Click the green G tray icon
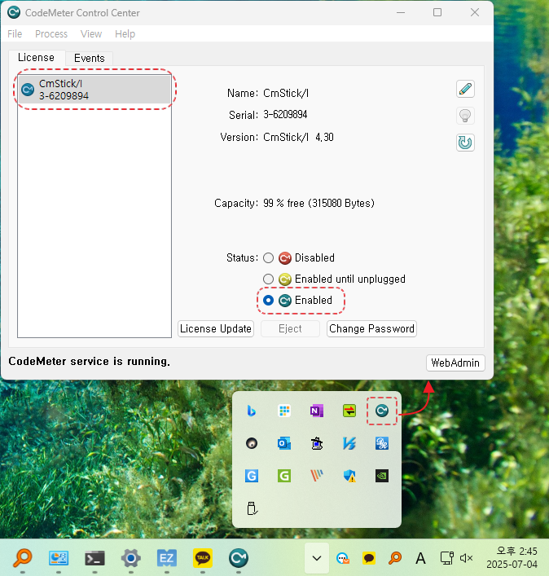 (284, 476)
